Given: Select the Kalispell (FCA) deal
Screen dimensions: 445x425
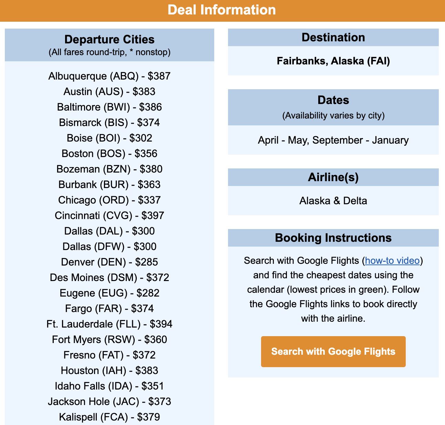Looking at the screenshot, I should coord(110,417).
